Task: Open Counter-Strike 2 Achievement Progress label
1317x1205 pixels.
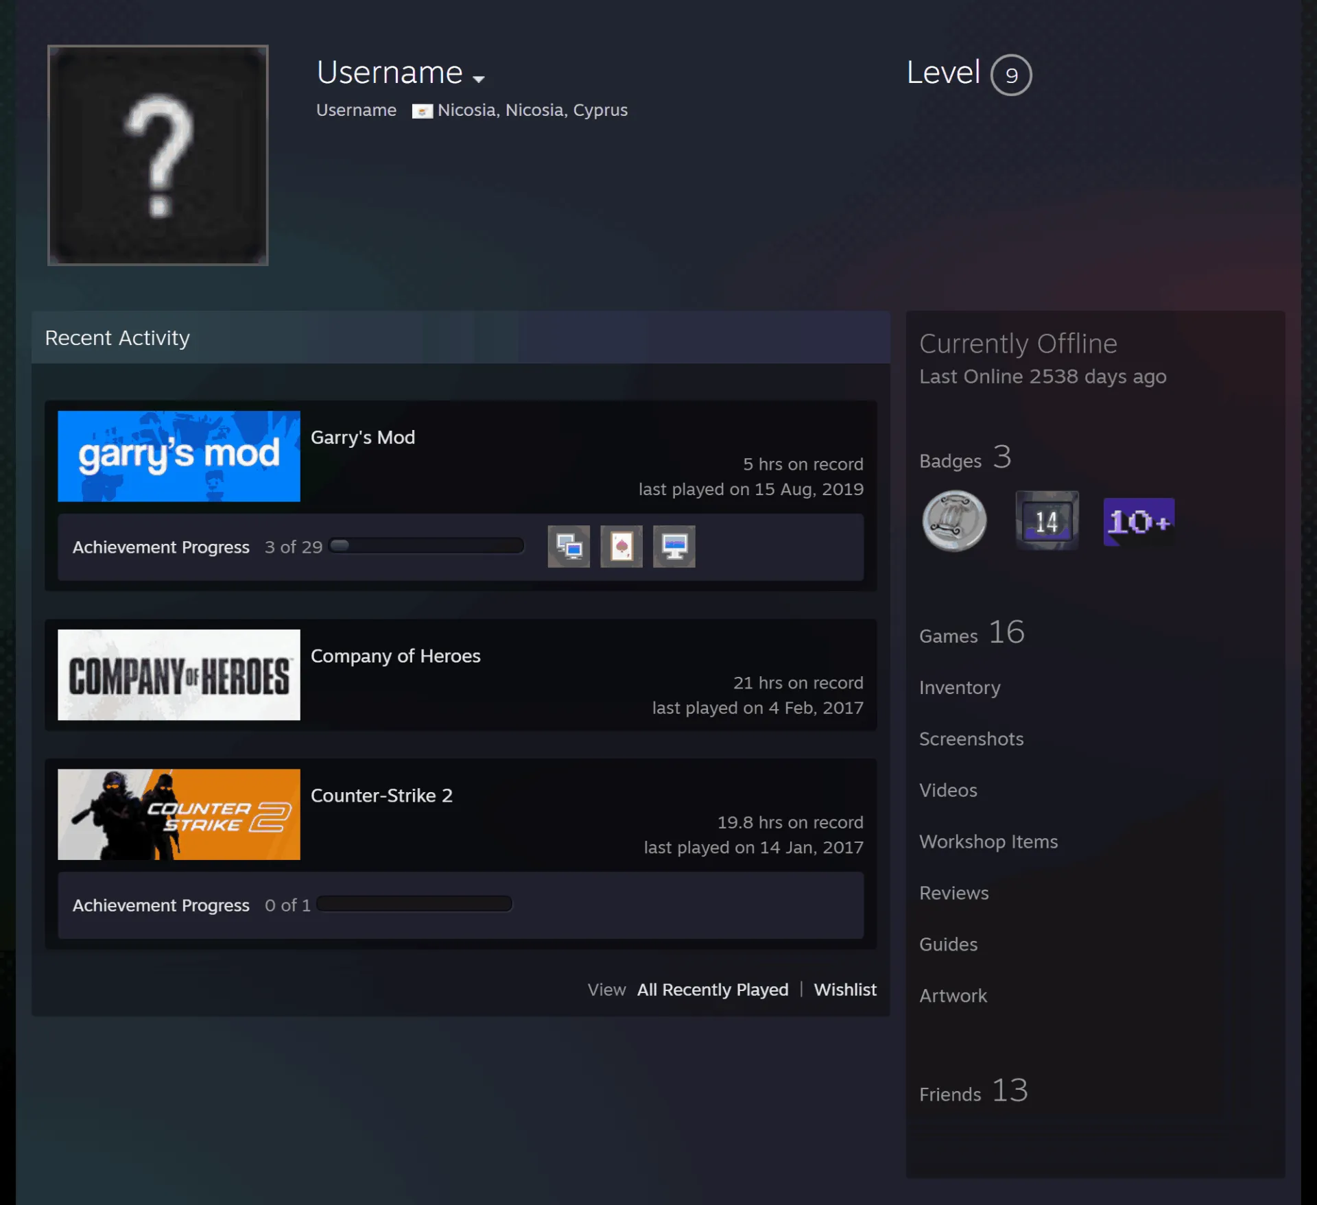Action: pos(161,905)
